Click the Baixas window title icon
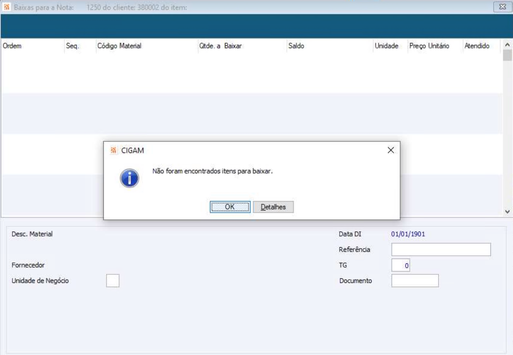This screenshot has height=355, width=513. click(x=7, y=7)
